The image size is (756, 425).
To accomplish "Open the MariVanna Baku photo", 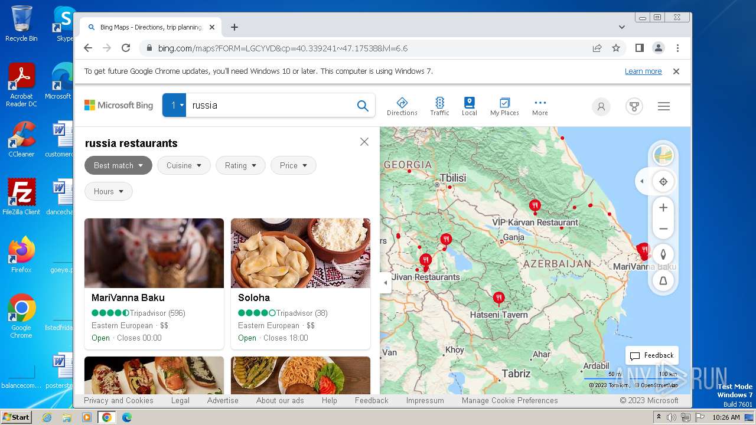I will click(x=154, y=253).
